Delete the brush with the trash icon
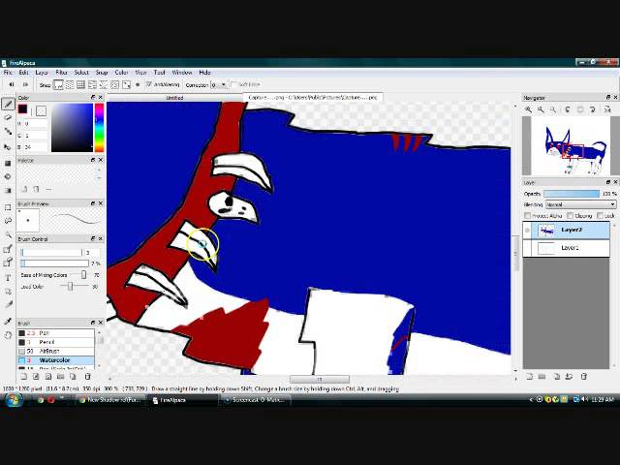 pyautogui.click(x=88, y=377)
